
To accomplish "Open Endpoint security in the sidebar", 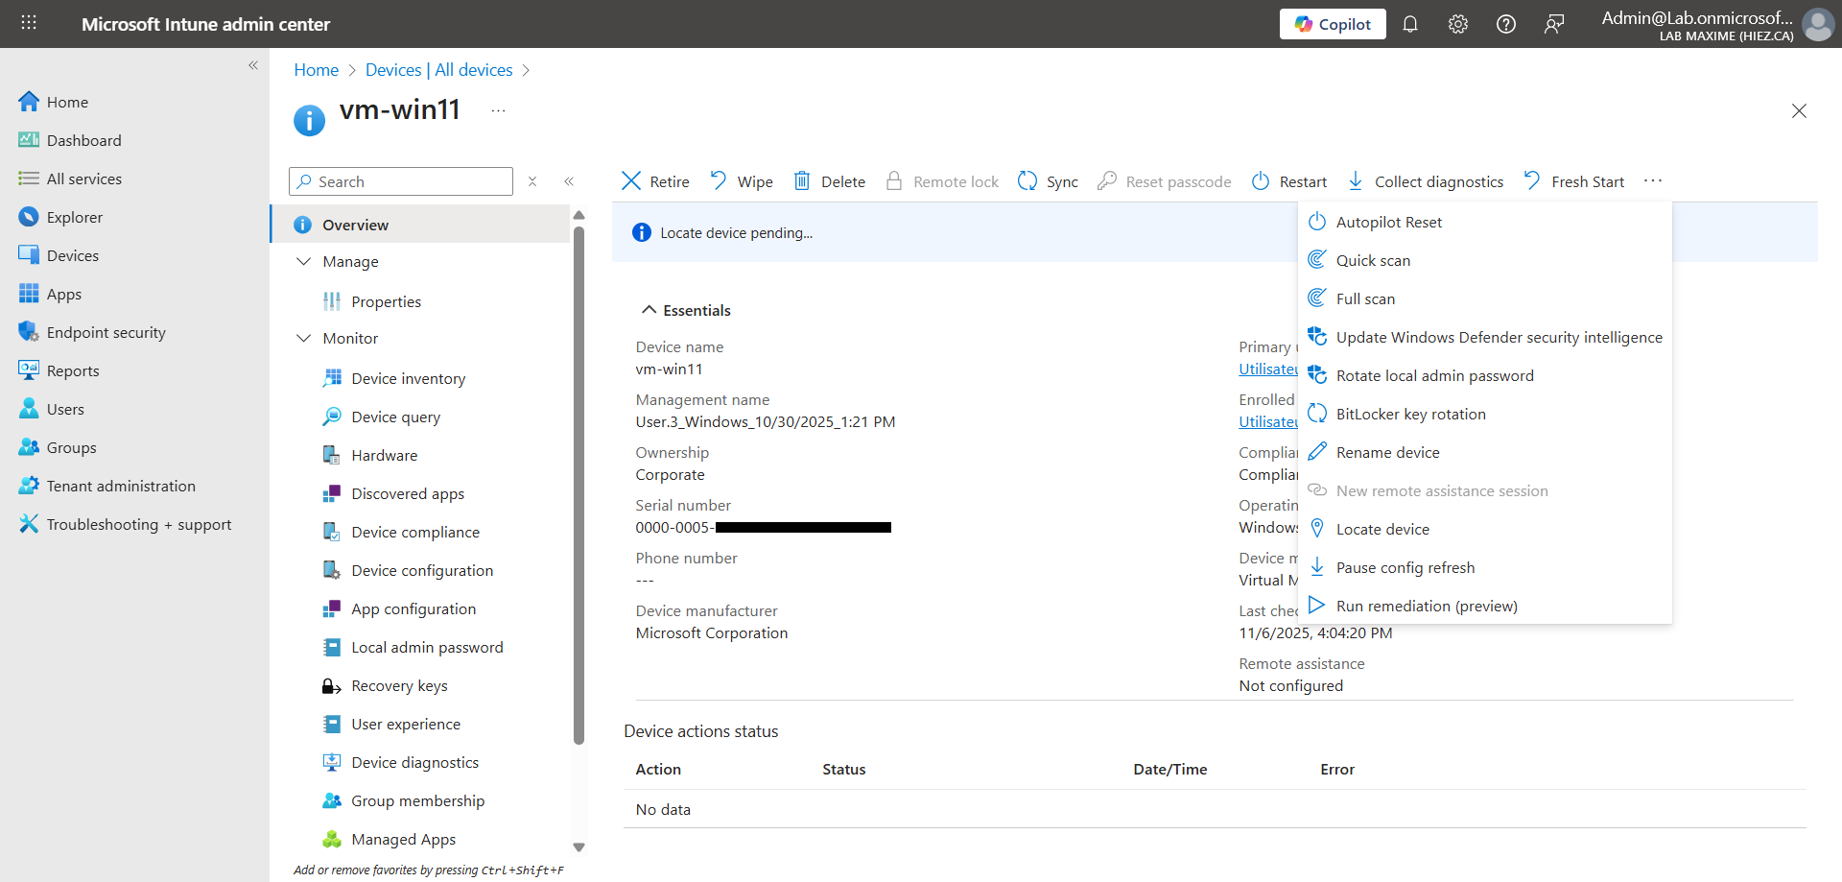I will tap(106, 332).
